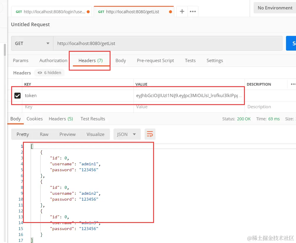The image size is (296, 243).
Task: Open the No Environment selector
Action: coord(275,8)
